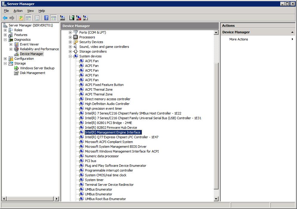This screenshot has height=209, width=297.
Task: Expand the Event Viewer node
Action: [x=11, y=44]
